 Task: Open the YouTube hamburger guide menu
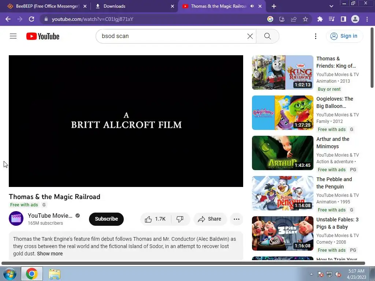(13, 36)
